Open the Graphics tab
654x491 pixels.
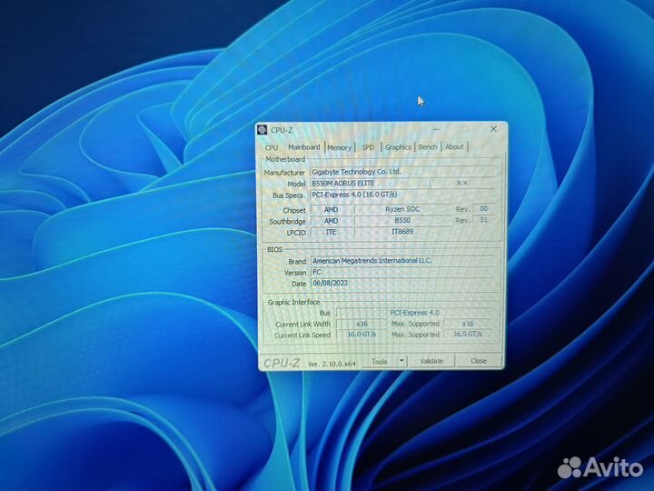click(398, 147)
